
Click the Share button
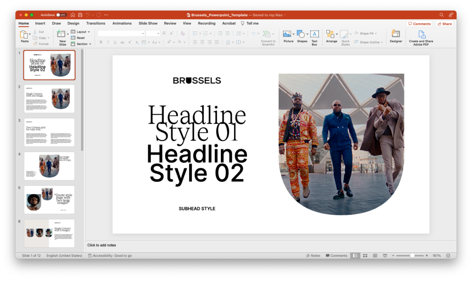click(444, 24)
